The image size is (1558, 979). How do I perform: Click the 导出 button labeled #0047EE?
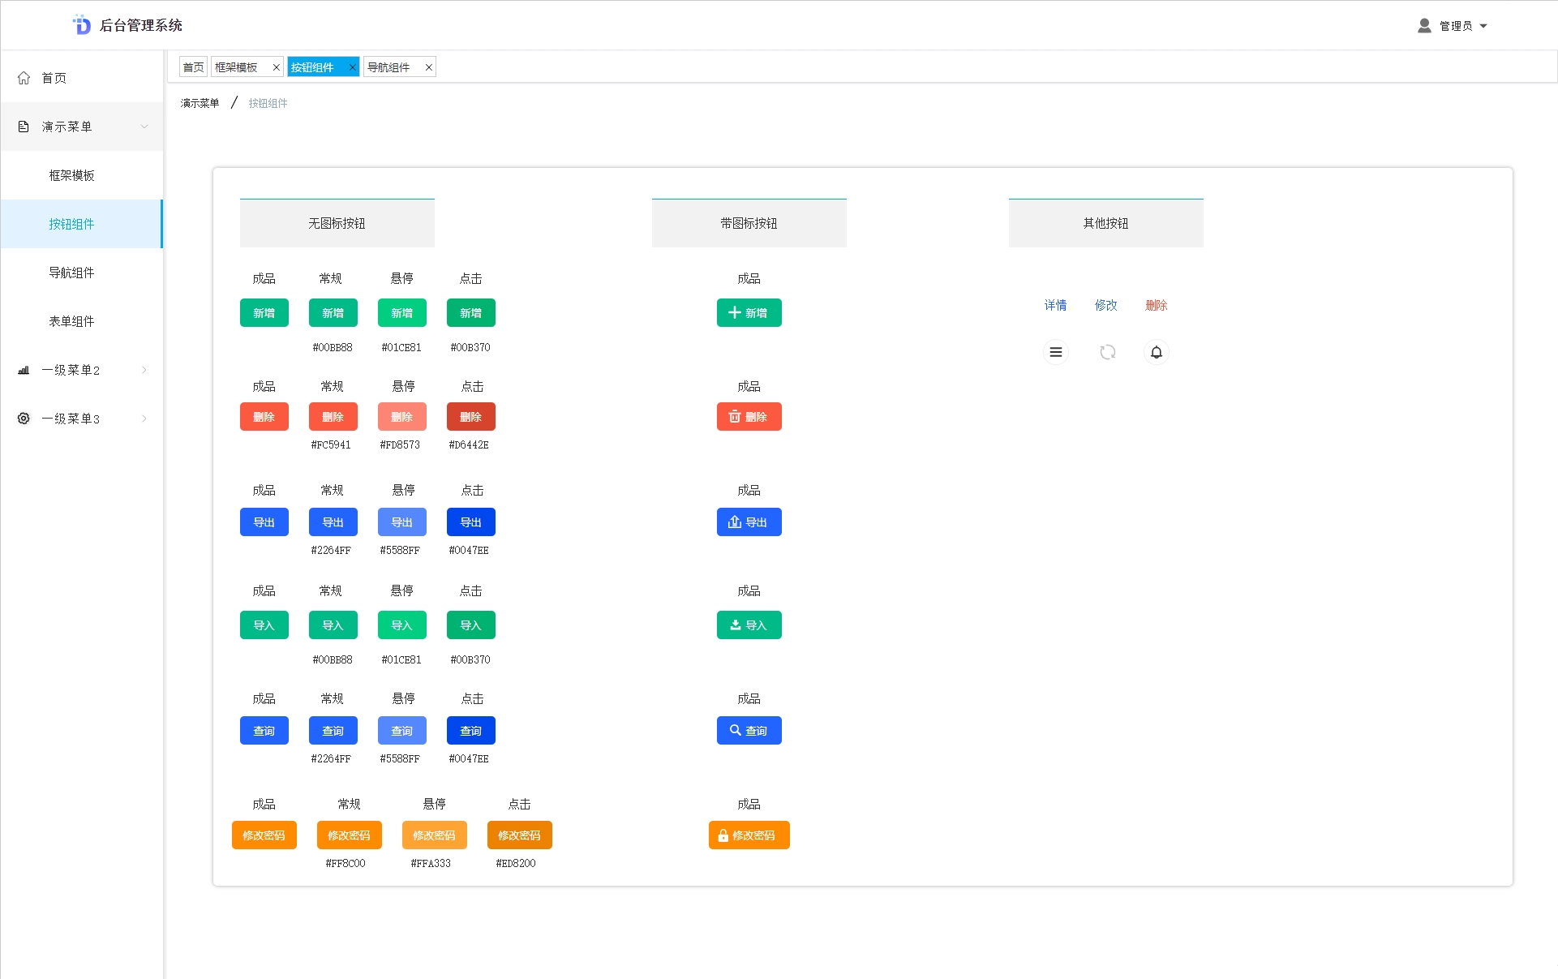471,522
